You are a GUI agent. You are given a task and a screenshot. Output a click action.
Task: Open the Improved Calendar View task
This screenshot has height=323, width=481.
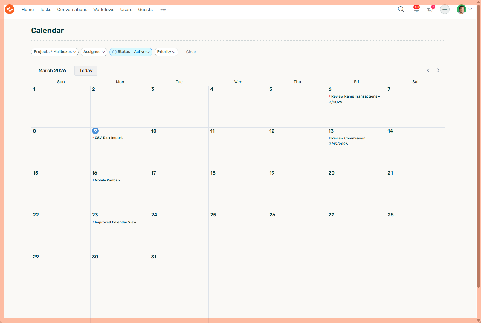coord(115,222)
